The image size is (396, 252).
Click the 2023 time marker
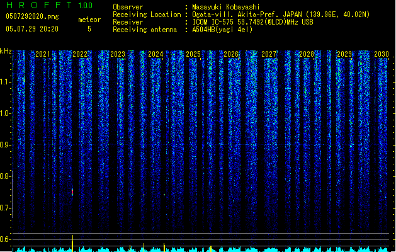click(x=118, y=54)
